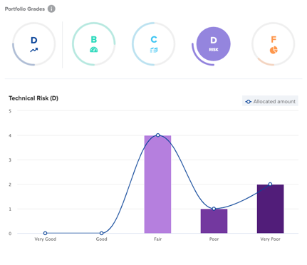The width and height of the screenshot is (307, 265).
Task: Click the y-axis value 4
Action: [x=10, y=135]
